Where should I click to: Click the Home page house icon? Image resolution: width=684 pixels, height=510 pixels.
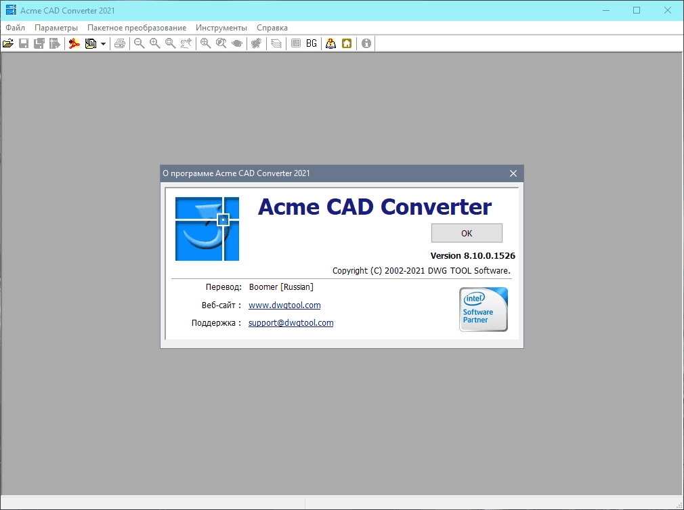coord(347,43)
